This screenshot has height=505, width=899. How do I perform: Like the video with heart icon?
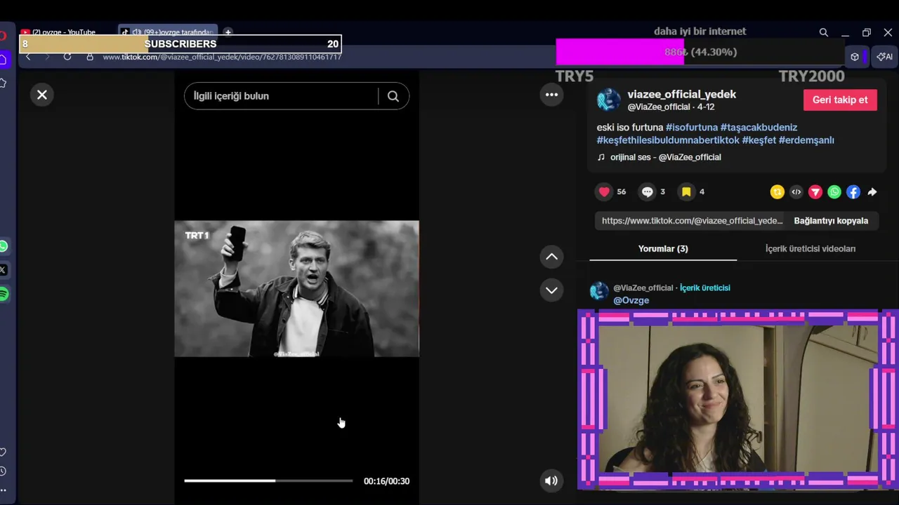[x=604, y=191]
